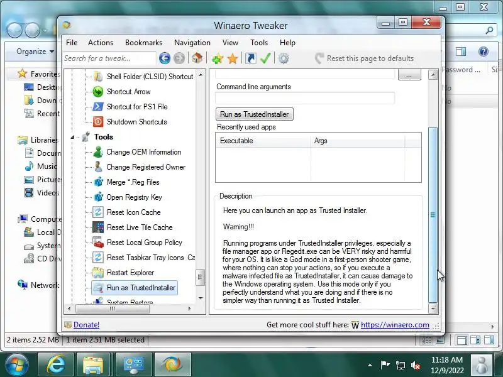Screen dimensions: 503x377
Task: Select Open Registry Key tree item
Action: tap(134, 197)
